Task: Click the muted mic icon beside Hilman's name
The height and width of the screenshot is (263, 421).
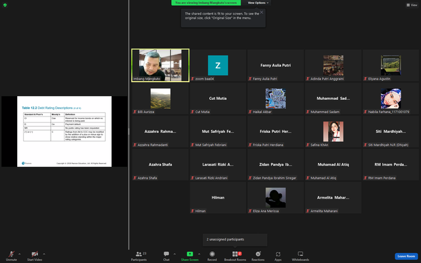Action: click(193, 211)
